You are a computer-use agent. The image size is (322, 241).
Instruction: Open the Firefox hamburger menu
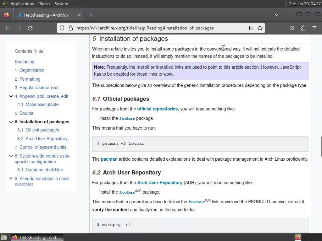(314, 28)
